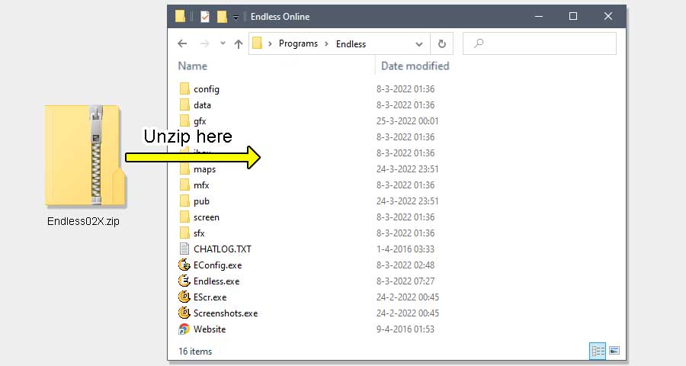Sort files by the Name column

pyautogui.click(x=193, y=66)
